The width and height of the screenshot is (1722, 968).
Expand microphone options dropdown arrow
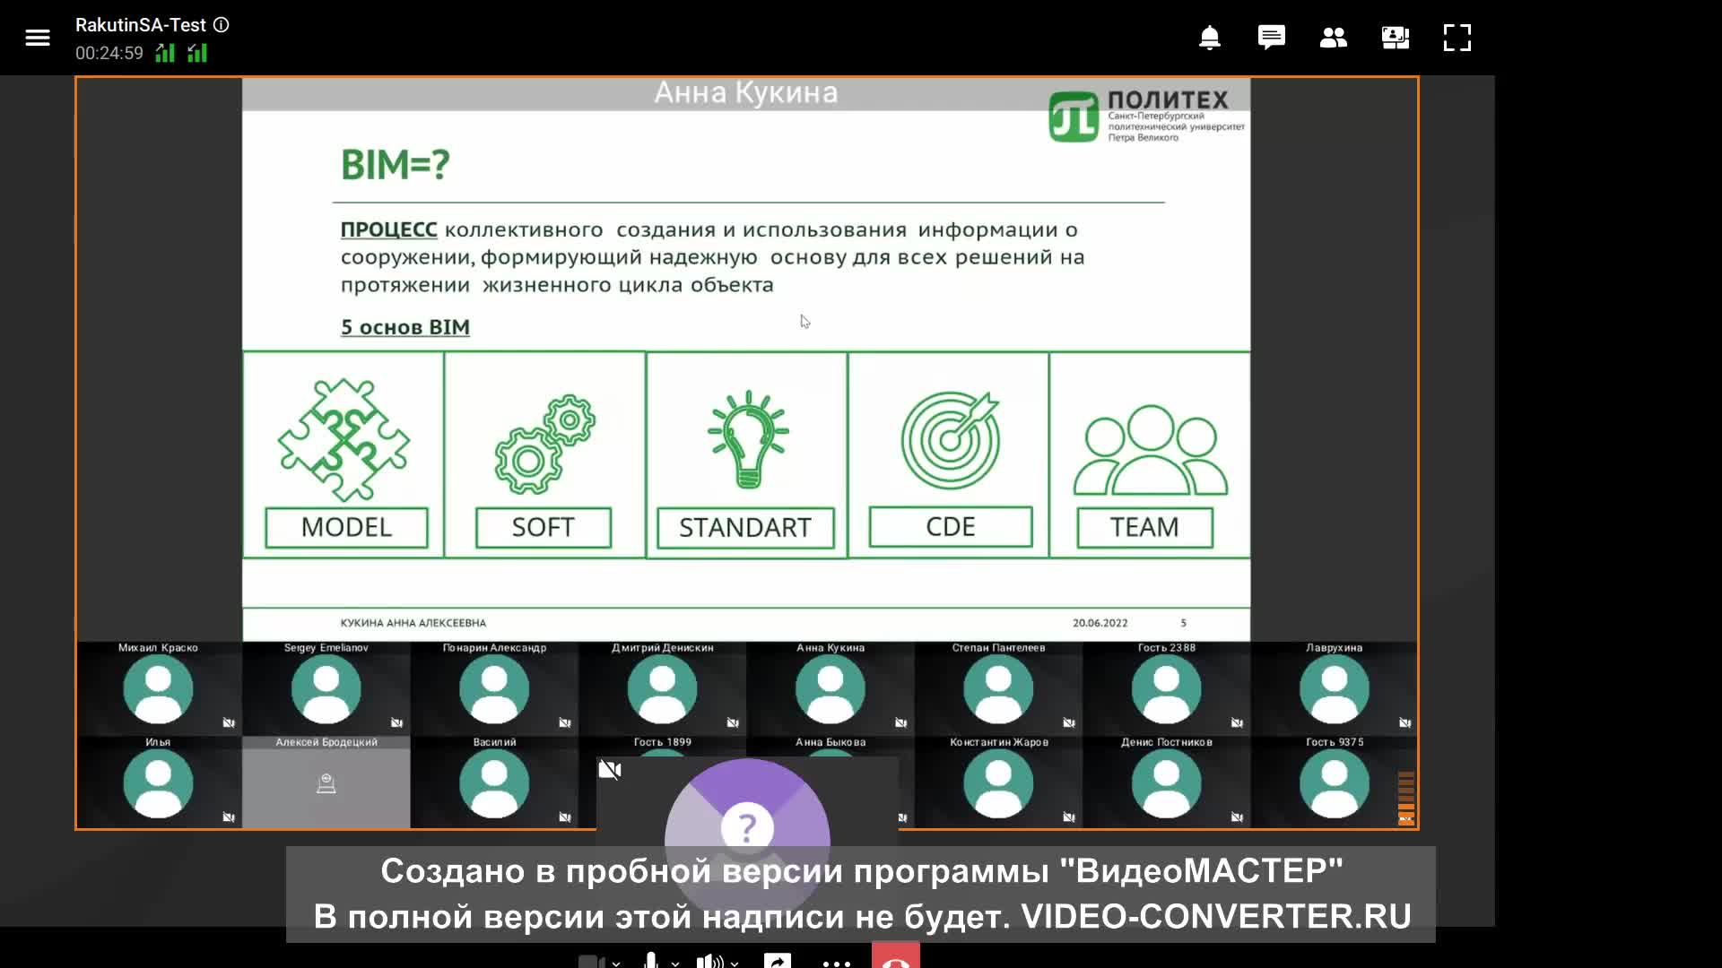675,964
